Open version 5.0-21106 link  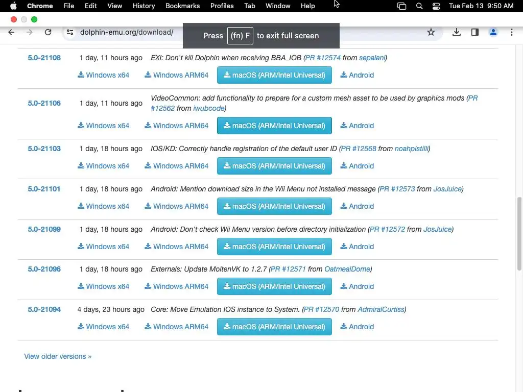click(44, 103)
